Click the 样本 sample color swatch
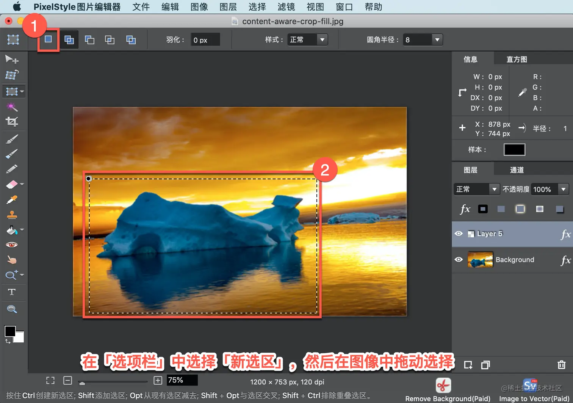Screen dimensions: 573x403 pos(514,150)
